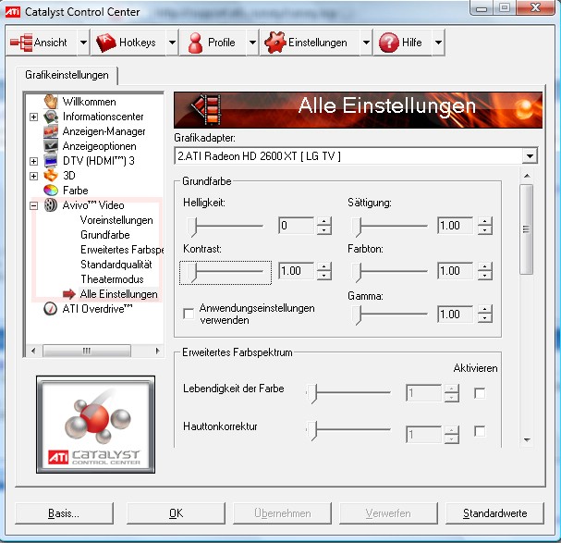Click the Sättigung slider
Screen dimensions: 561x543
click(389, 227)
